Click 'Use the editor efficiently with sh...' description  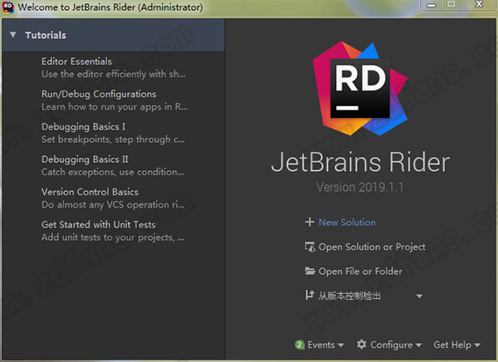[114, 75]
